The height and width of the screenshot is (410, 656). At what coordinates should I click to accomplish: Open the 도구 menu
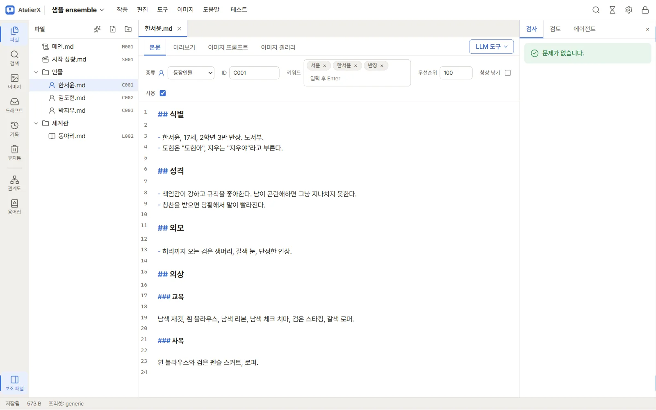point(162,10)
